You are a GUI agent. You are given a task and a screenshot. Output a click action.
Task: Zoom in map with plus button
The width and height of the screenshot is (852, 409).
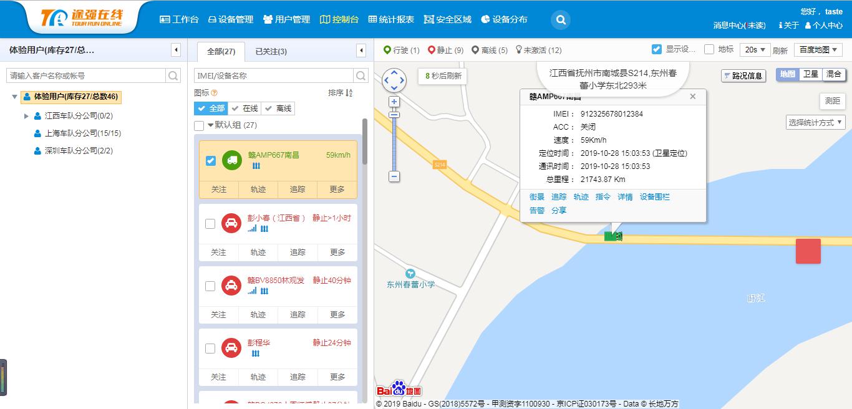(x=394, y=102)
